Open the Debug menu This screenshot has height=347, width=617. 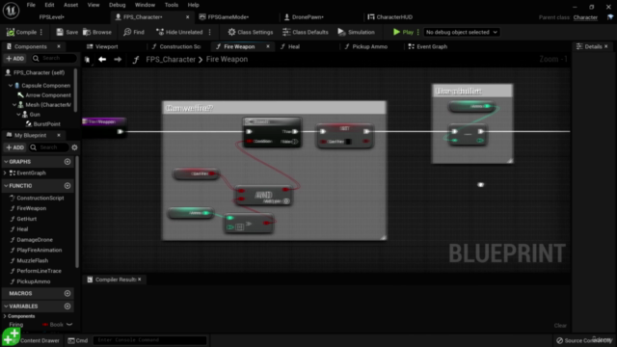pos(118,5)
